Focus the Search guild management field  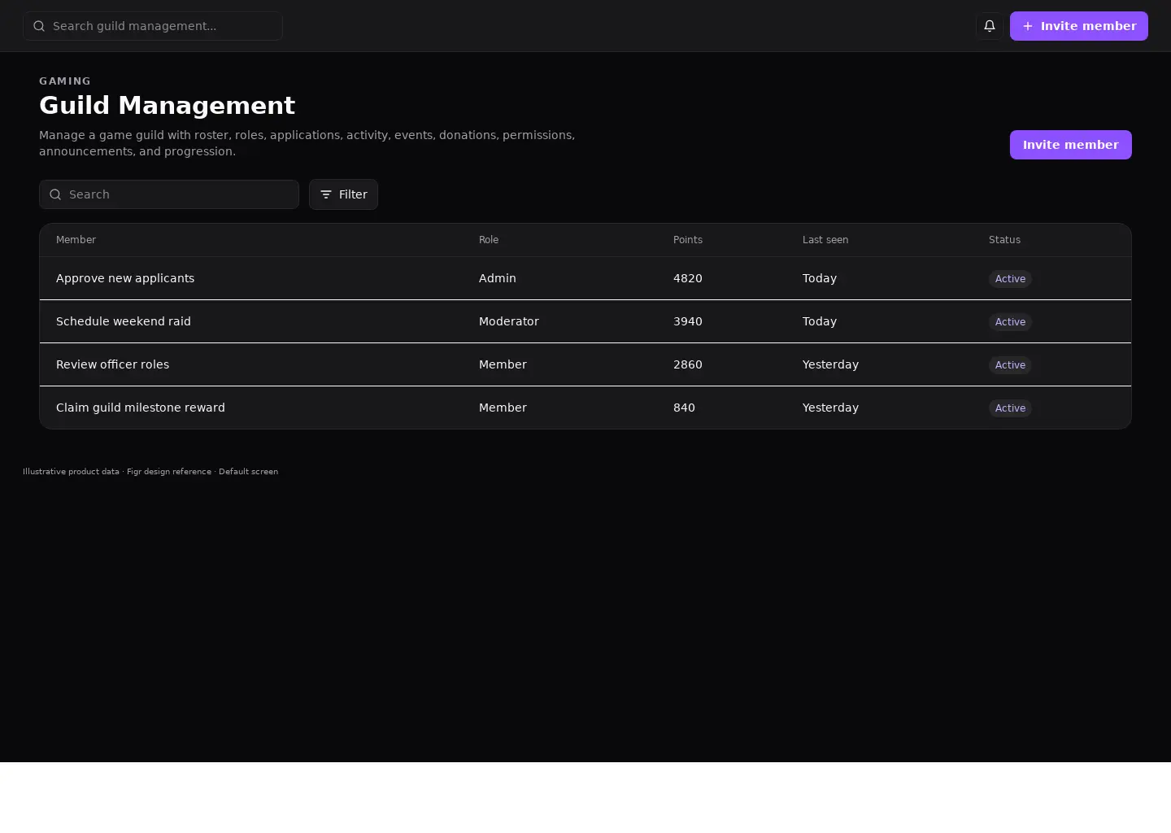(x=153, y=26)
